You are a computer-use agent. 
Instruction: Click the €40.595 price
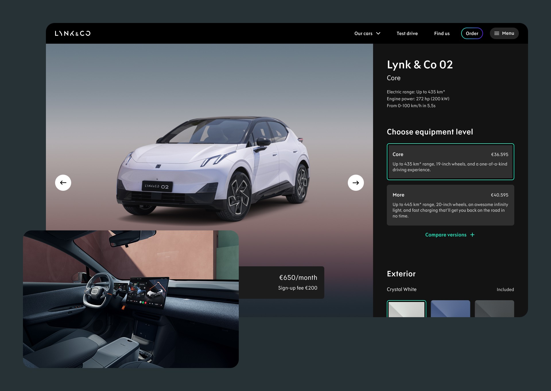click(500, 195)
